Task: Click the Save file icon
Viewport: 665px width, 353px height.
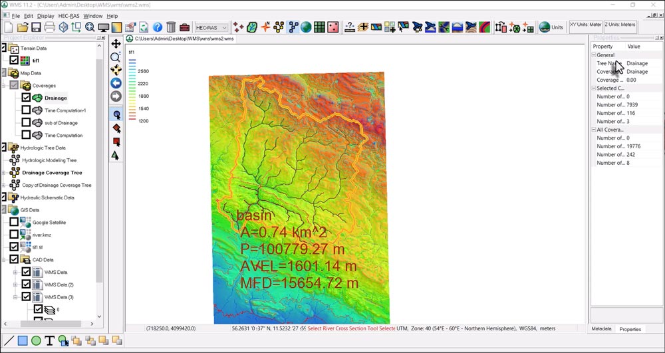Action: tap(36, 27)
